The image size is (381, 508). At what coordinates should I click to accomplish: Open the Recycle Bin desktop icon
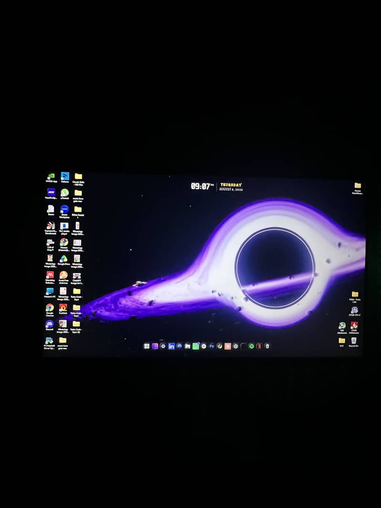point(353,342)
